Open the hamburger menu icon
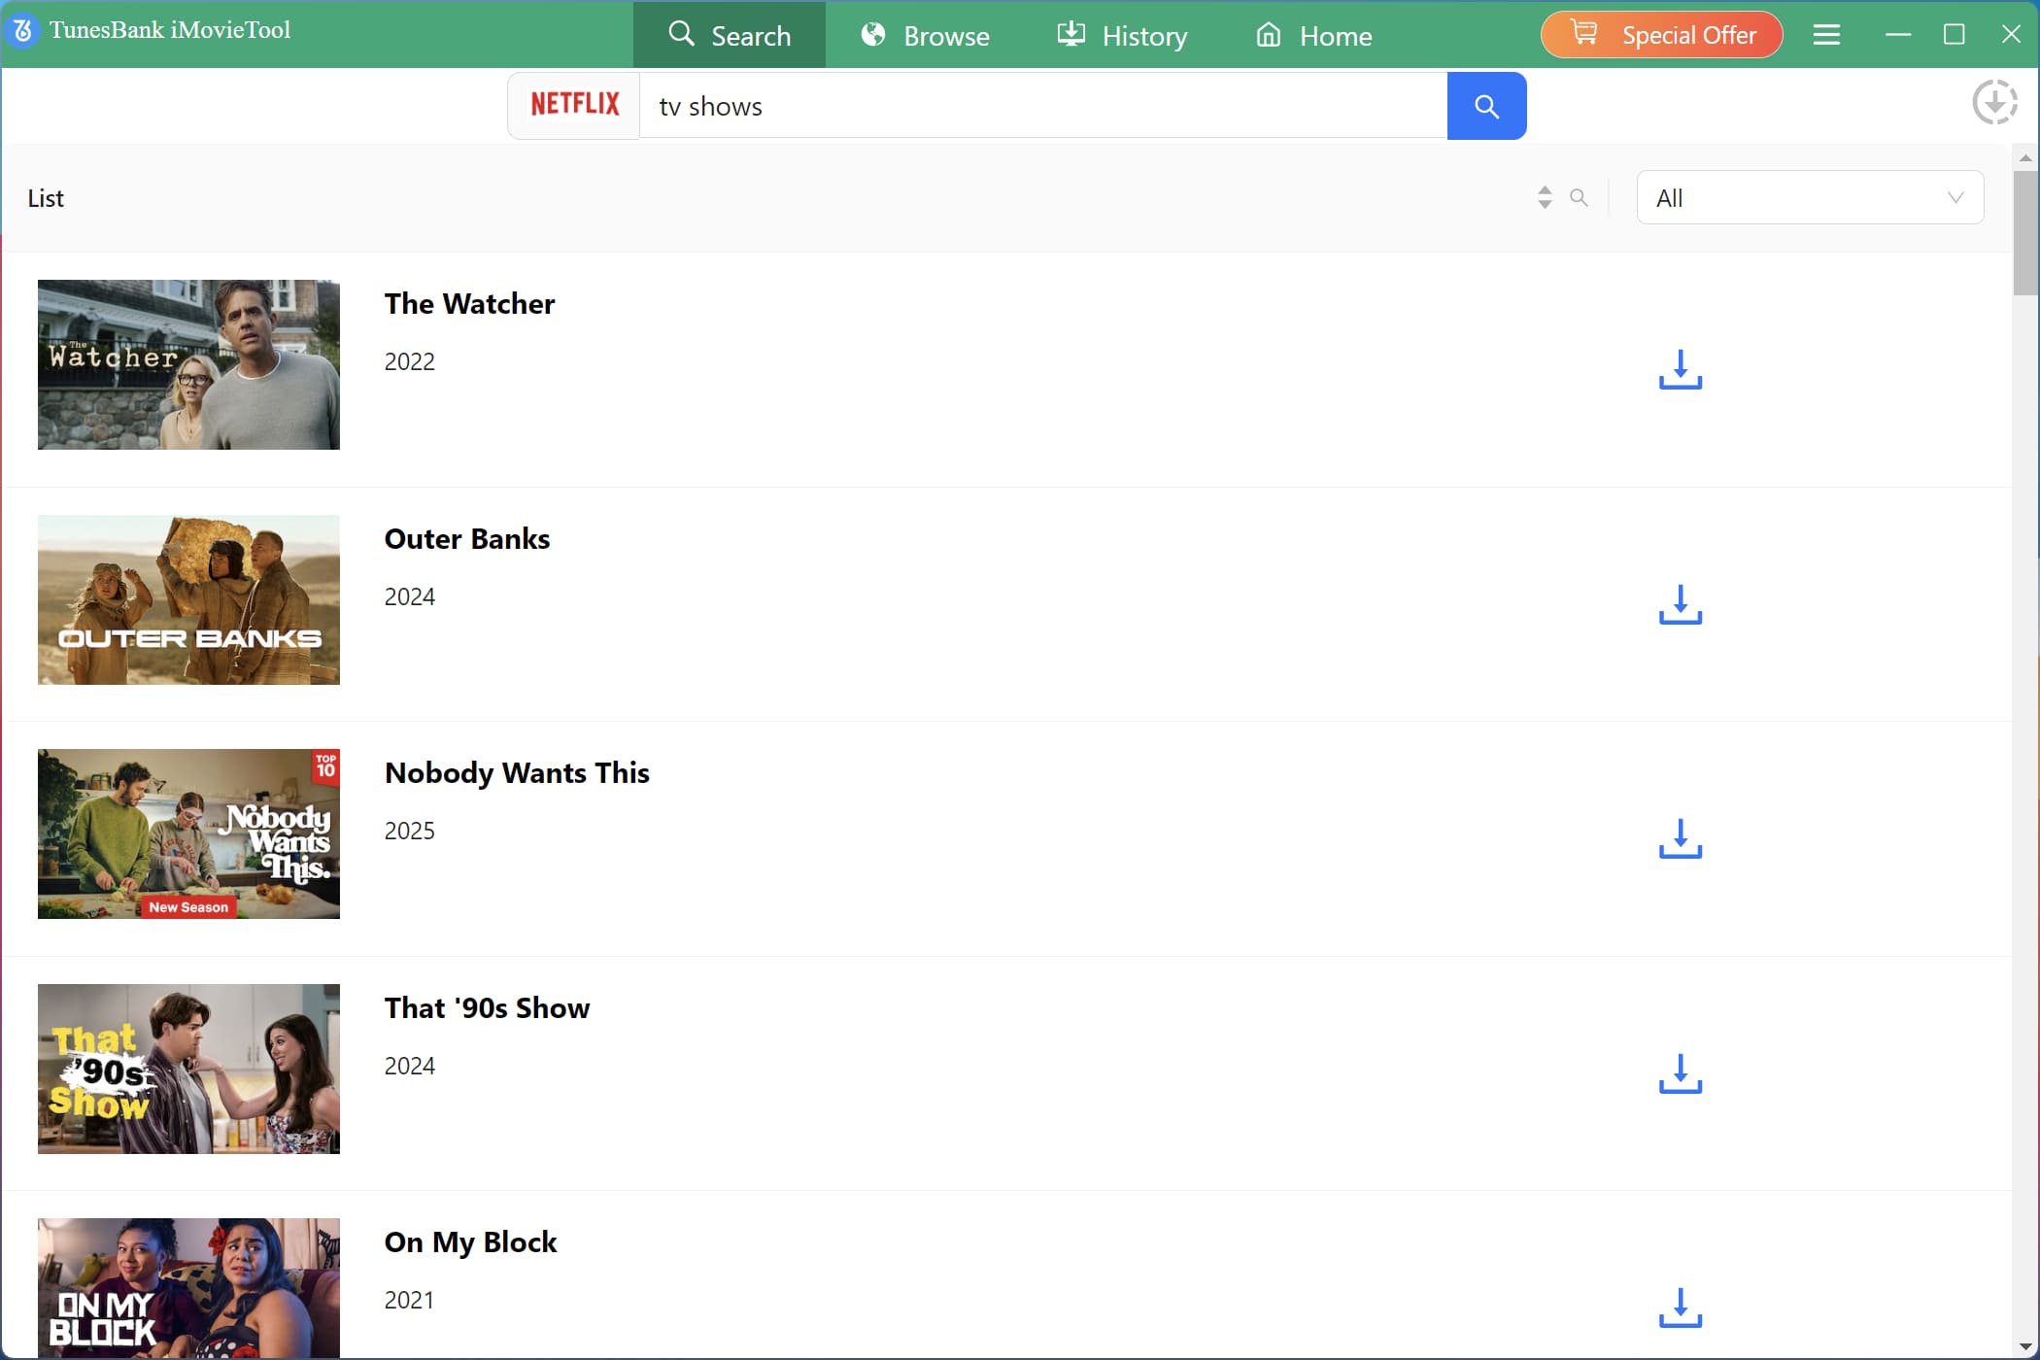The width and height of the screenshot is (2040, 1360). pos(1826,35)
